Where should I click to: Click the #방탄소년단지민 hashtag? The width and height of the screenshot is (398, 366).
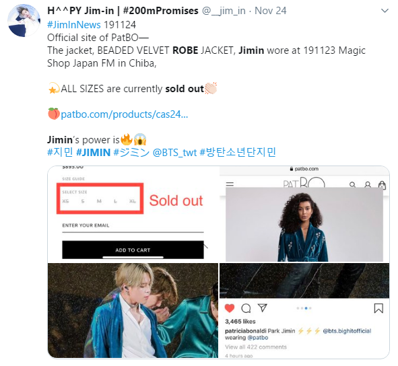pos(238,152)
